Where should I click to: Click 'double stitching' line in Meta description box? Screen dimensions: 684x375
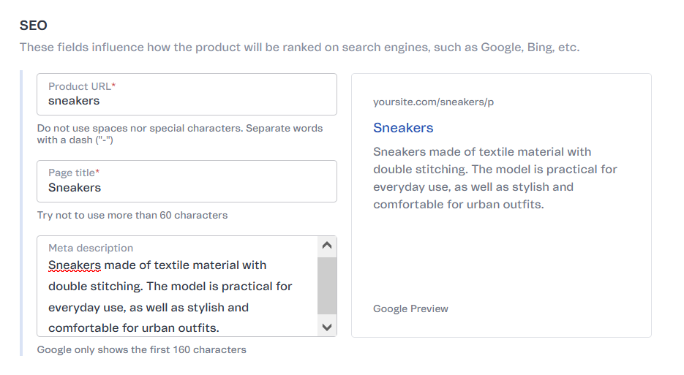pos(170,287)
